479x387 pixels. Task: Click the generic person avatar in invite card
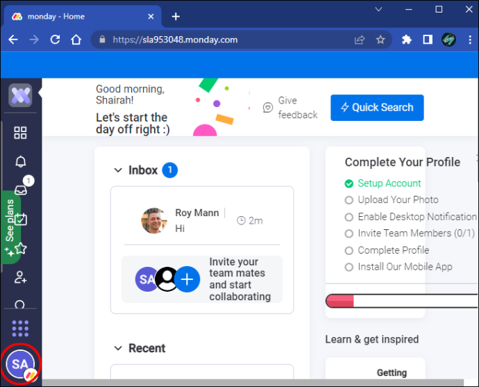[x=167, y=279]
